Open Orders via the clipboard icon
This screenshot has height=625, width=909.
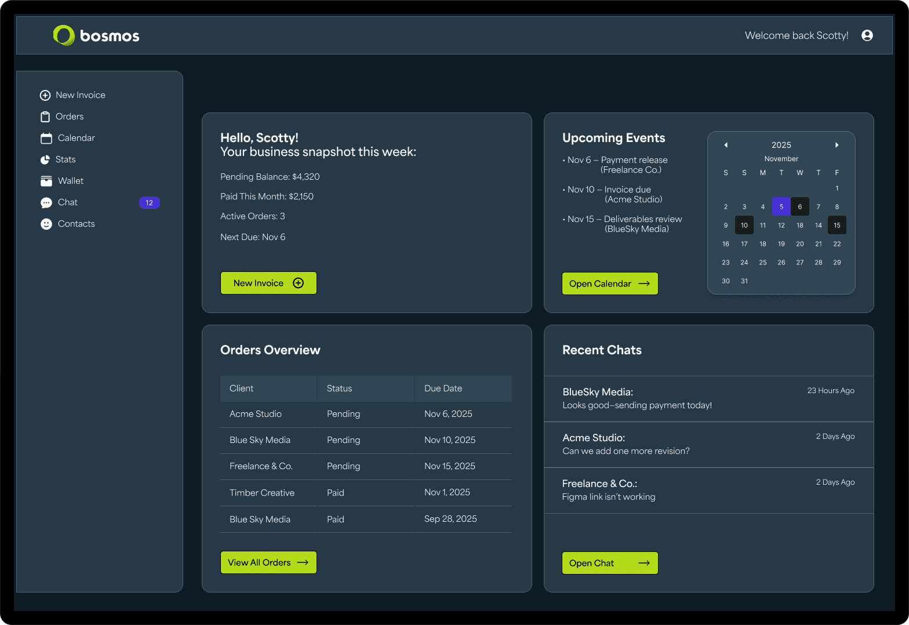click(45, 117)
